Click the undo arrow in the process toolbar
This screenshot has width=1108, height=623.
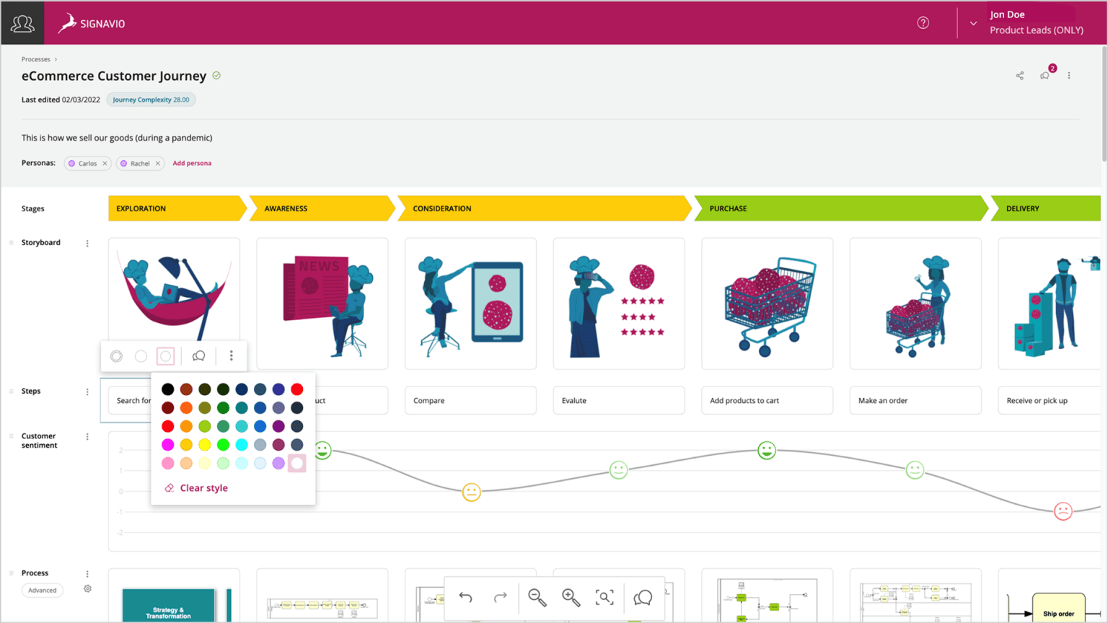click(465, 598)
